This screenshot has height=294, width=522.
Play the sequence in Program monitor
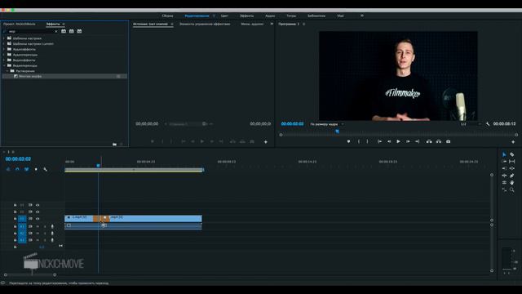click(398, 141)
